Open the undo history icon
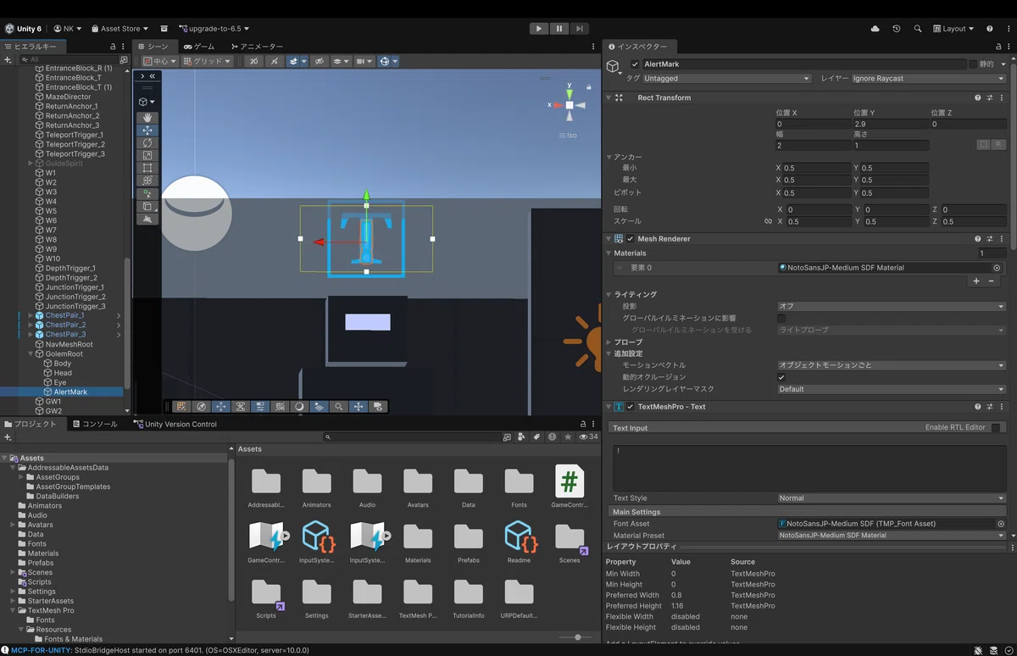This screenshot has width=1017, height=656. click(897, 29)
